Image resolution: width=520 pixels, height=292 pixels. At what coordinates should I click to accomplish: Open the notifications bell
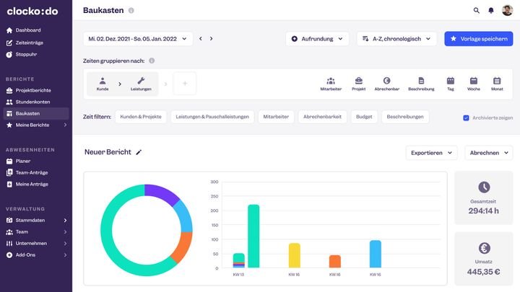[491, 11]
